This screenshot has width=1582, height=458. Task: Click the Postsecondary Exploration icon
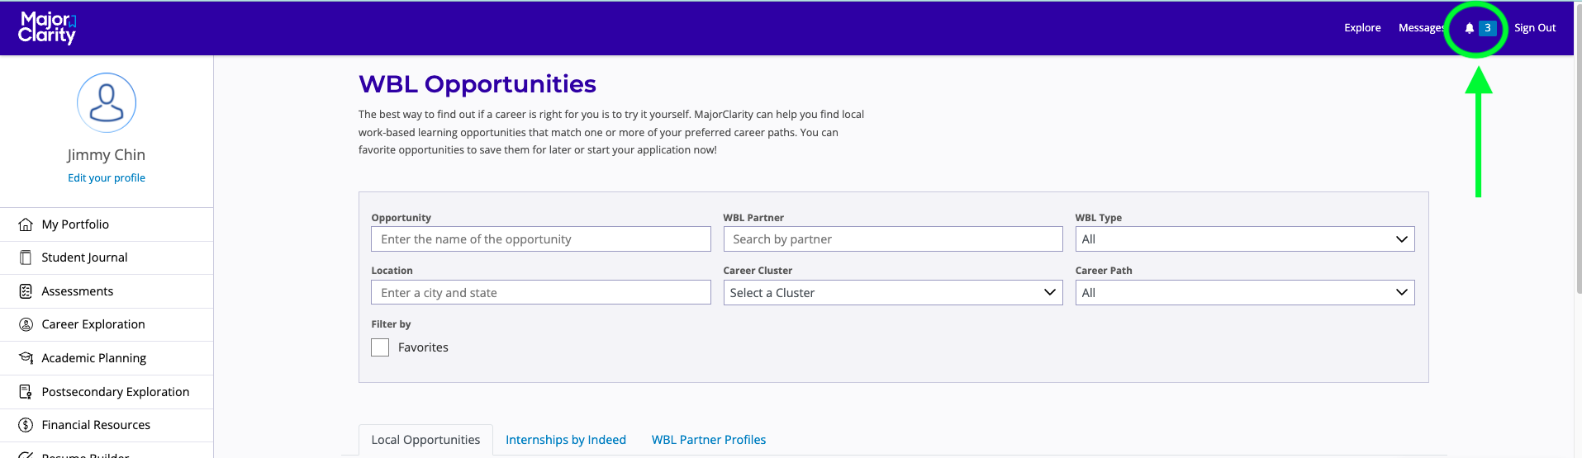click(x=26, y=392)
